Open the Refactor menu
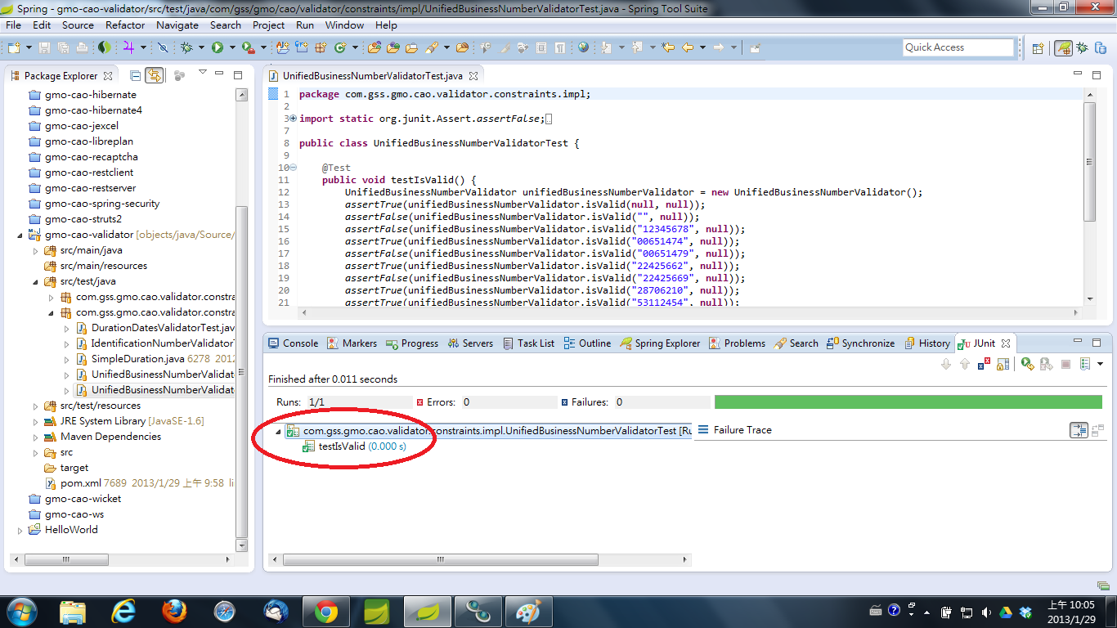 (125, 25)
